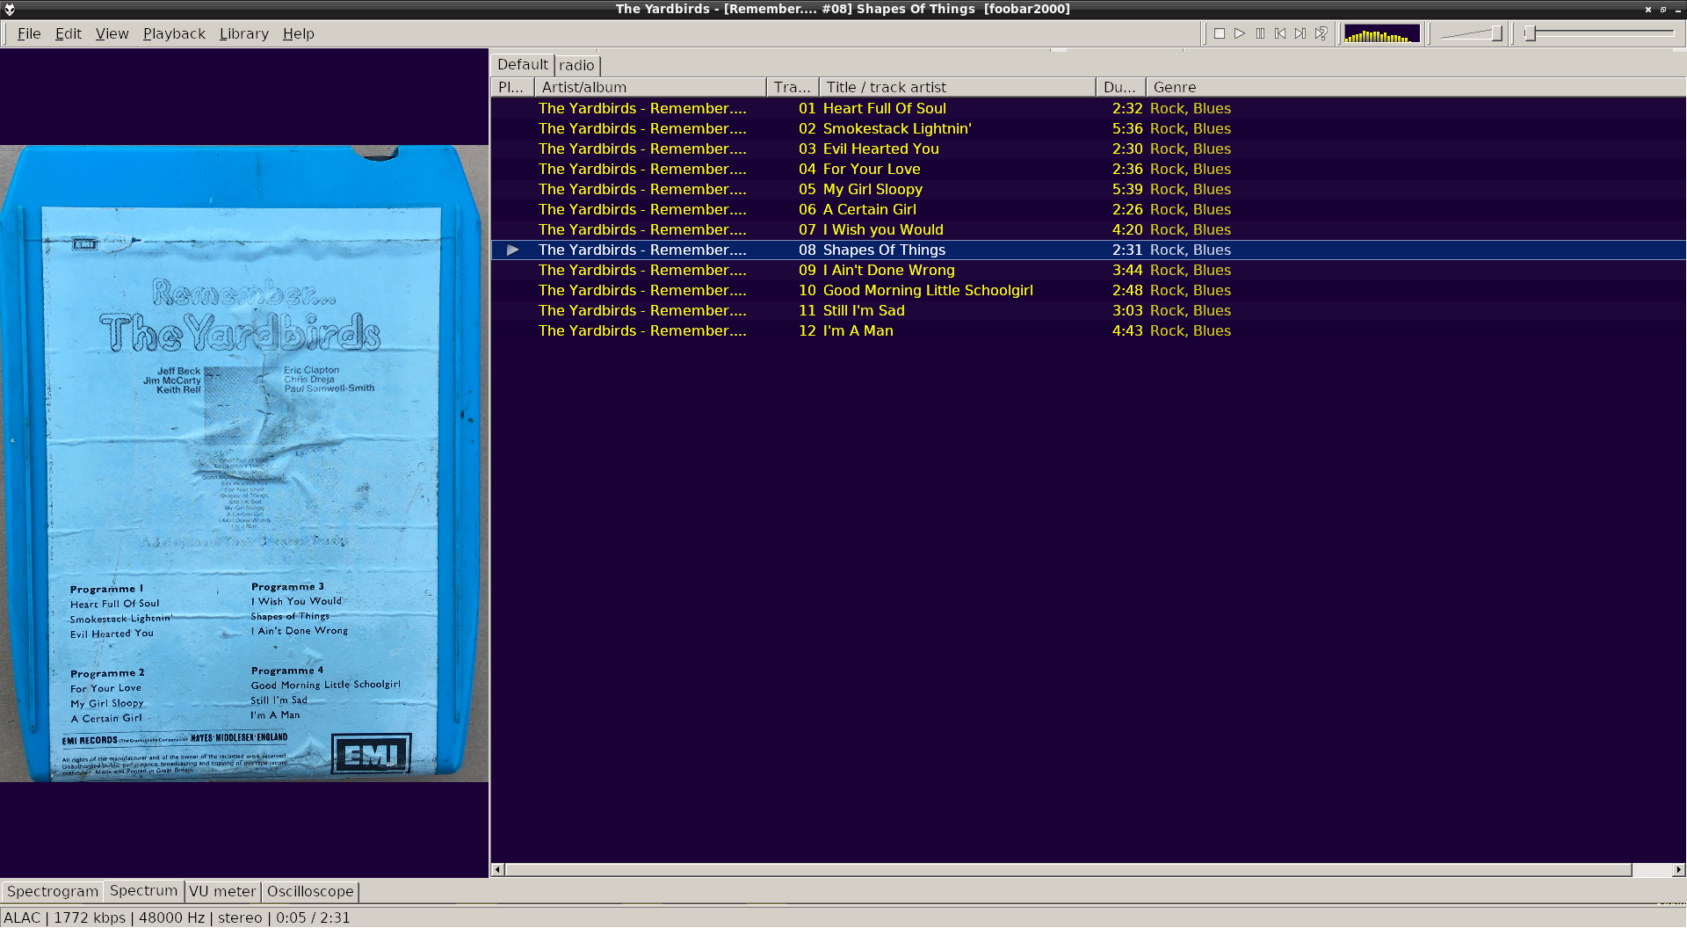
Task: Skip to next track button
Action: pos(1300,33)
